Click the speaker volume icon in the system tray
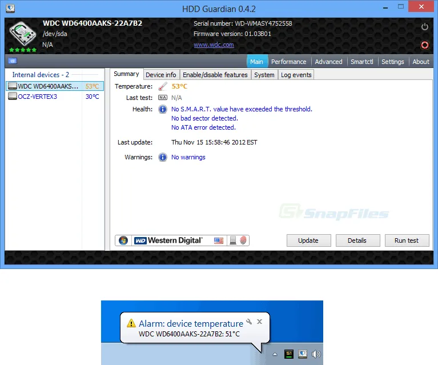438x365 pixels. [315, 354]
